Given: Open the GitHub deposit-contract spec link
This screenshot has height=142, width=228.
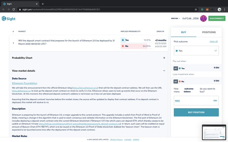Looking at the screenshot, I should point(80,124).
